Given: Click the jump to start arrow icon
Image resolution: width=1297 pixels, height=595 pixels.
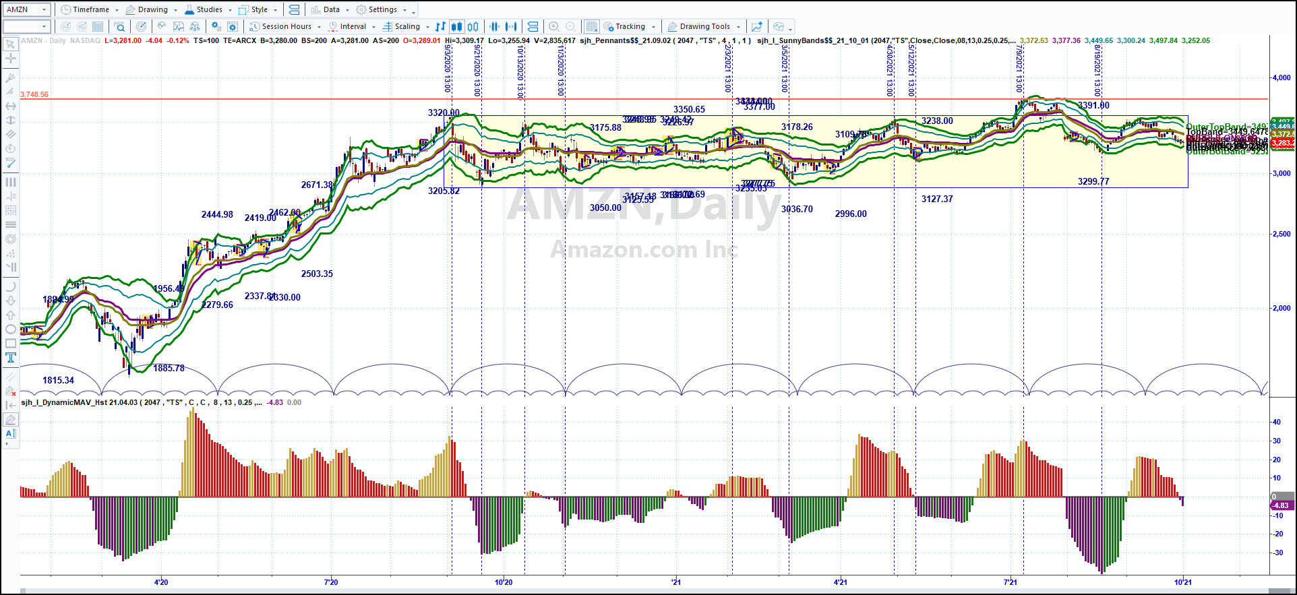Looking at the screenshot, I should [11, 405].
